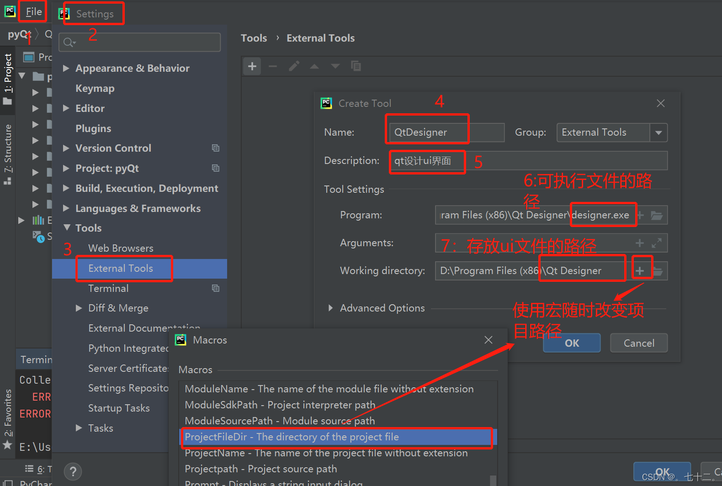Select Server Certificates settings item
722x486 pixels.
[x=128, y=368]
